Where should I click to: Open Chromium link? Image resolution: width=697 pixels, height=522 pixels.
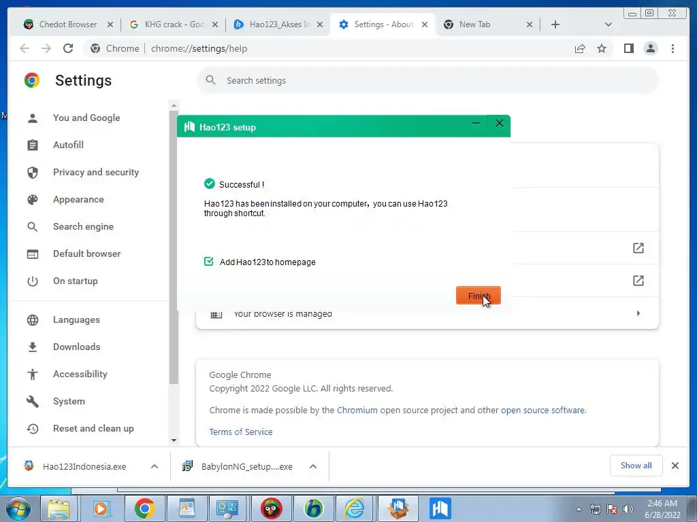pyautogui.click(x=357, y=410)
